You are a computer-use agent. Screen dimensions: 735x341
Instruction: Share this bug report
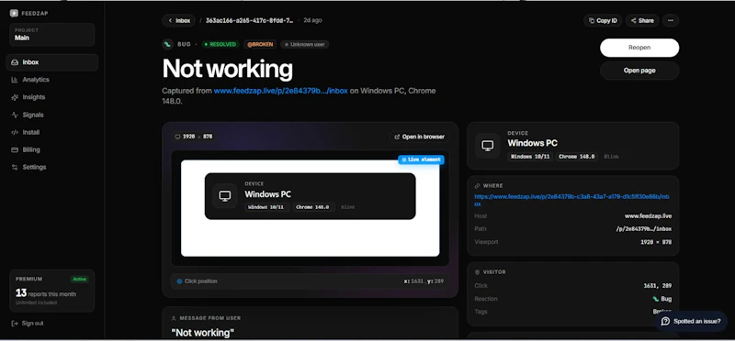[642, 20]
